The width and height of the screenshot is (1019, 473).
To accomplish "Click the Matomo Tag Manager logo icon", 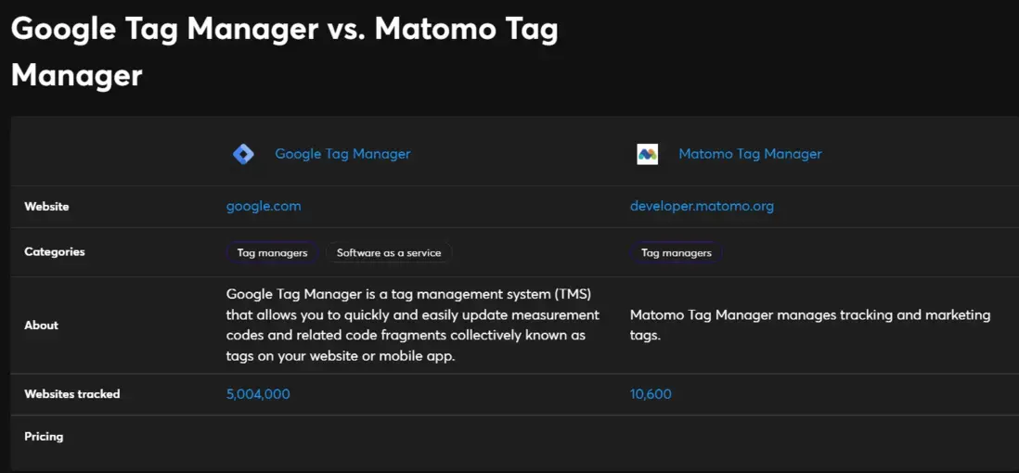I will point(647,154).
